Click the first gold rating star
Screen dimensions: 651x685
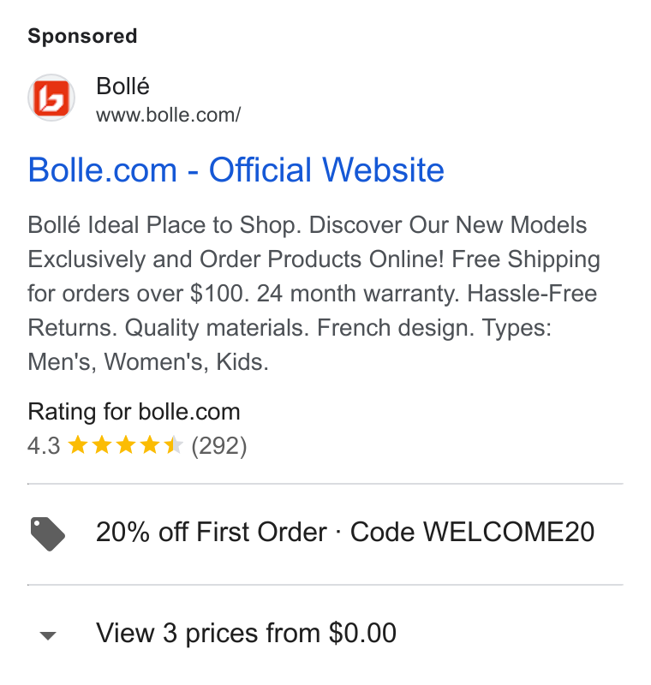click(x=78, y=445)
